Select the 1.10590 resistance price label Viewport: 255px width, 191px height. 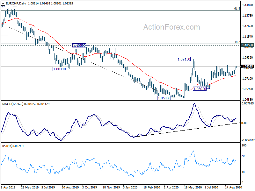click(79, 46)
